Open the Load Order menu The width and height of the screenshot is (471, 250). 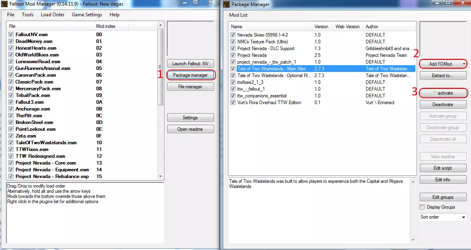pyautogui.click(x=52, y=15)
